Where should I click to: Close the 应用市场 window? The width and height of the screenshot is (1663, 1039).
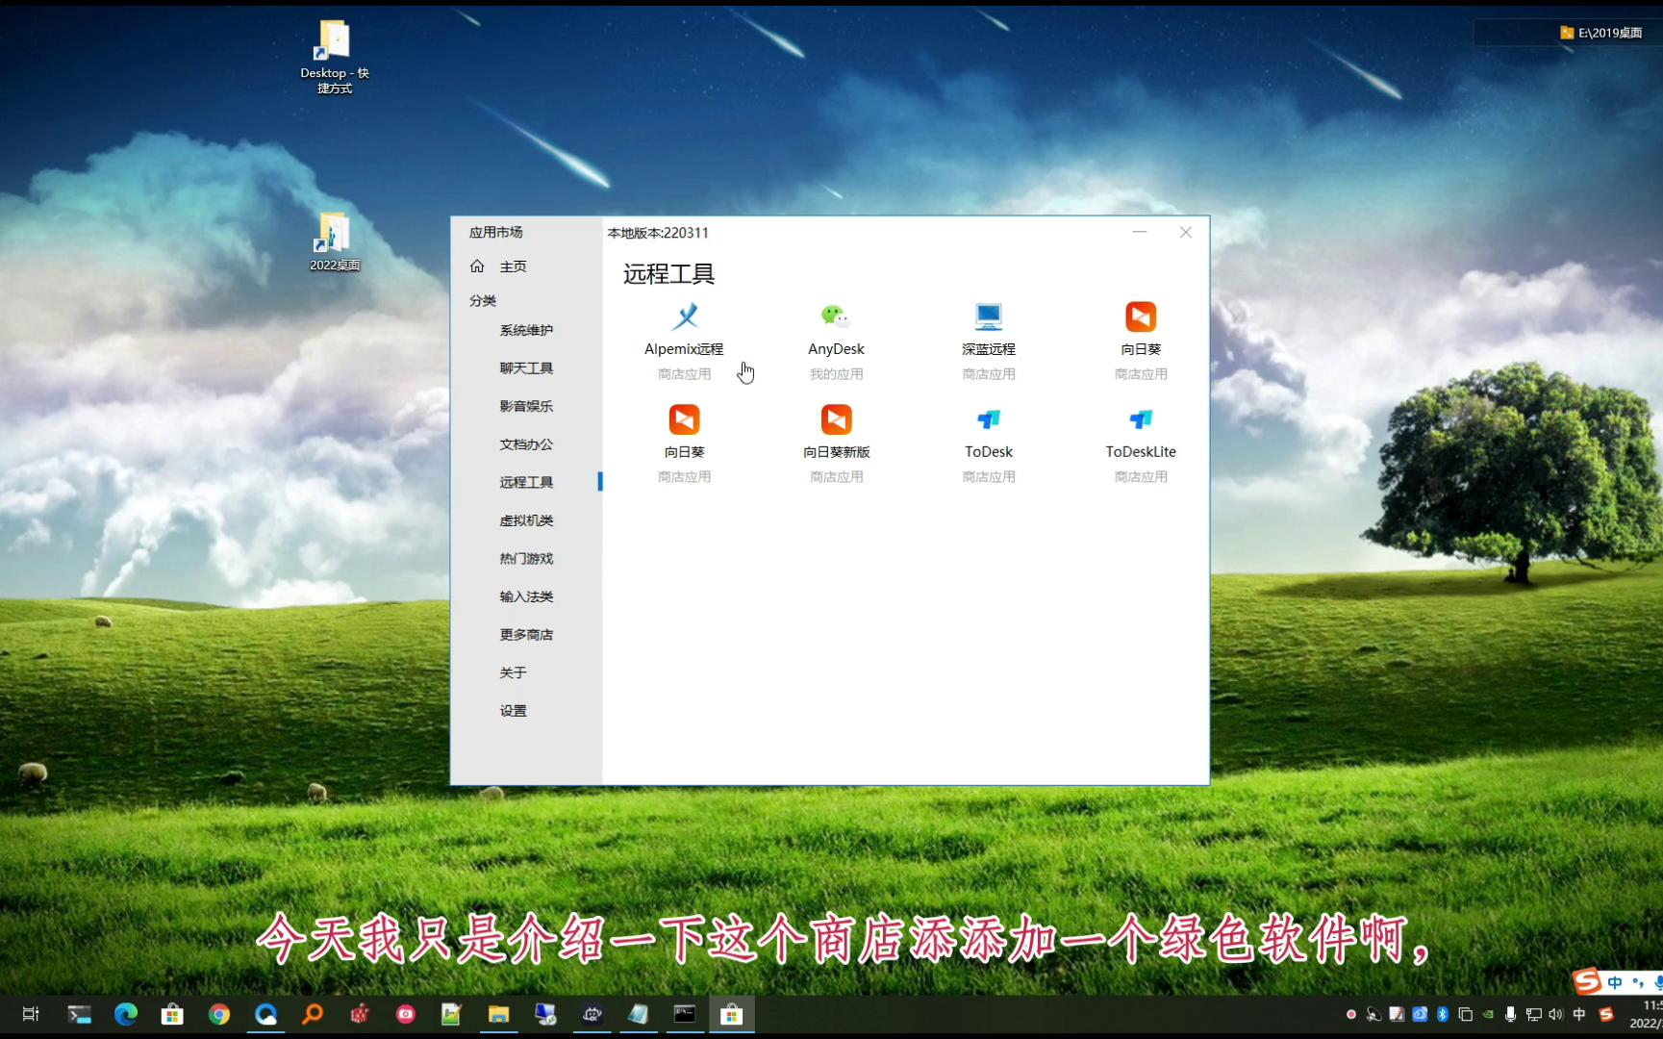(1186, 232)
